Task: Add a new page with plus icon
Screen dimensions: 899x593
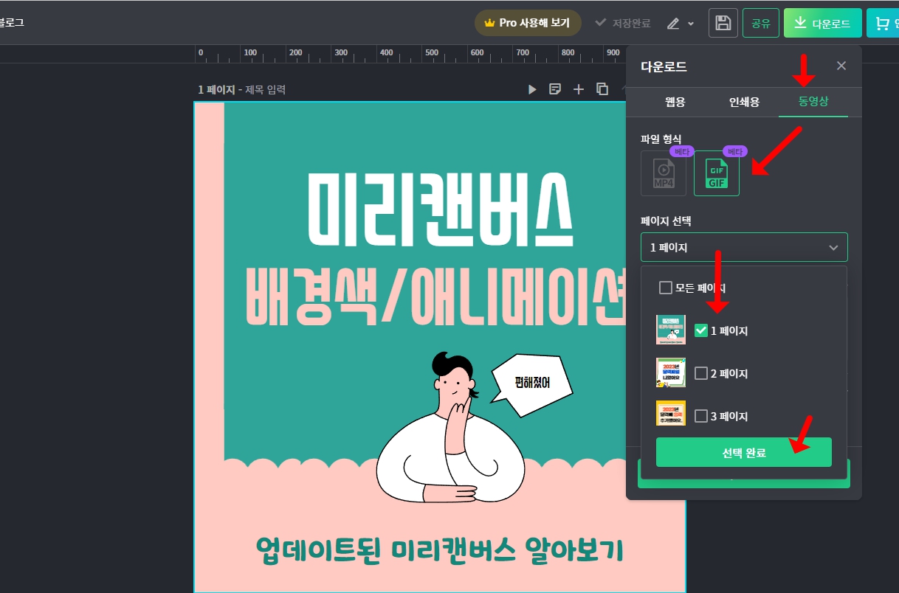Action: coord(579,89)
